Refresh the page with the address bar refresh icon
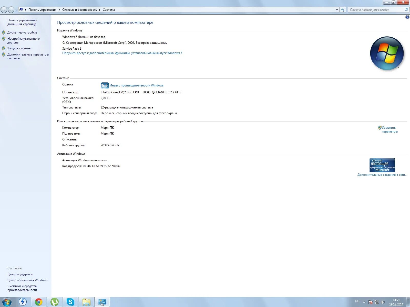The image size is (410, 307). pos(343,10)
